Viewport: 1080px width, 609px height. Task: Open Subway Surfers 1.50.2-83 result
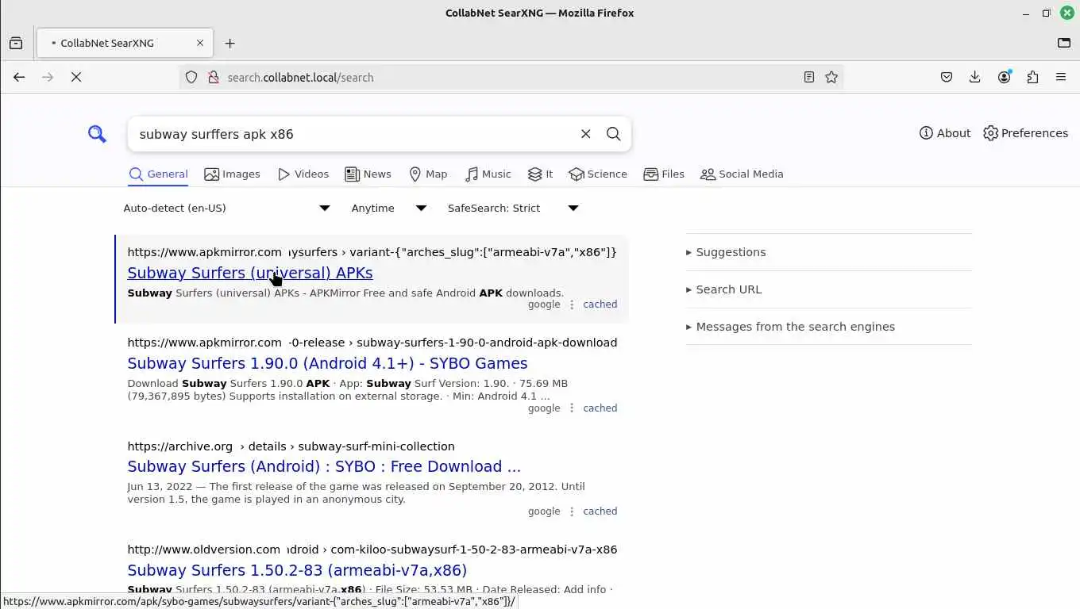[x=297, y=570]
